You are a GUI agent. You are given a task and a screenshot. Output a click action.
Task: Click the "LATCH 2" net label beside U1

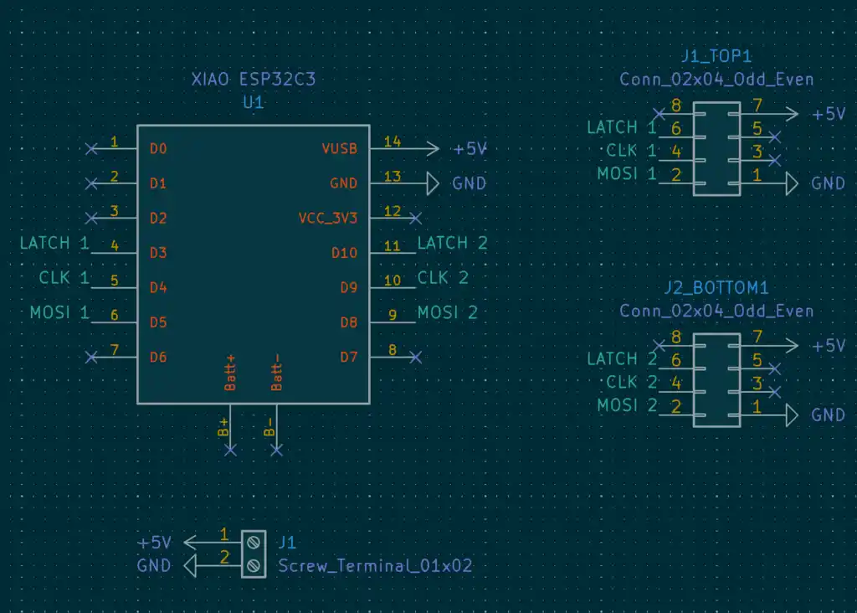tap(452, 243)
